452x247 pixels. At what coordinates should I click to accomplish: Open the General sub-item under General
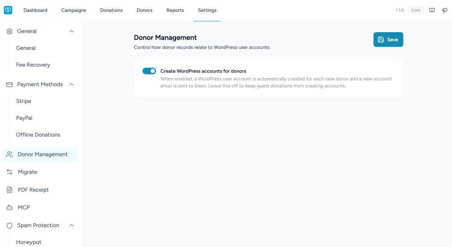pyautogui.click(x=26, y=48)
